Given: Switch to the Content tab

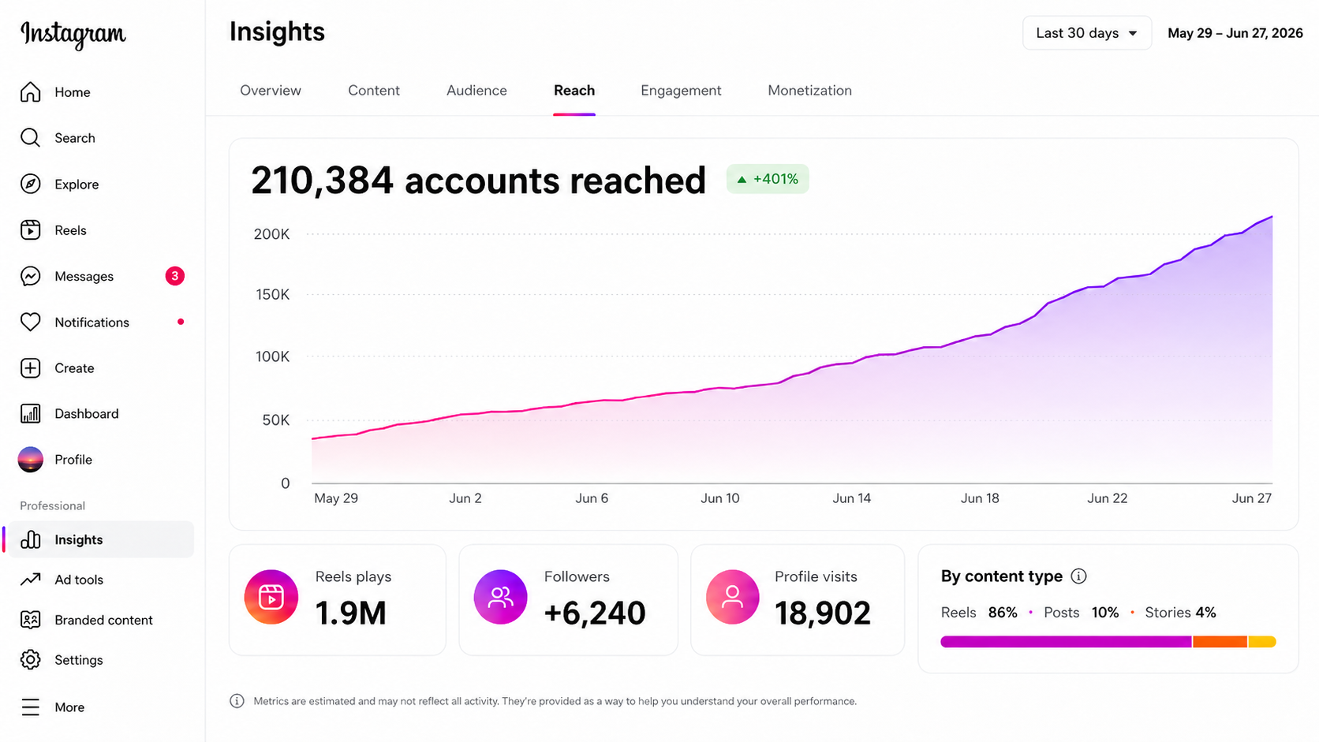Looking at the screenshot, I should tap(374, 91).
